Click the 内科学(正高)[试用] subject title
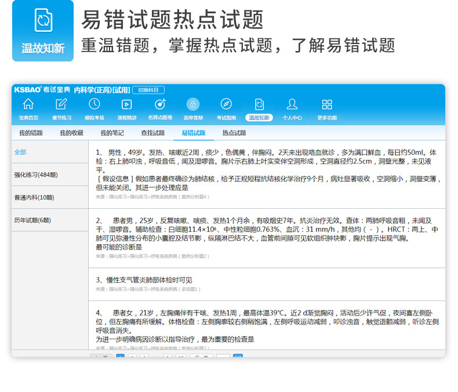Screen dimensions: 458x392 [102, 90]
